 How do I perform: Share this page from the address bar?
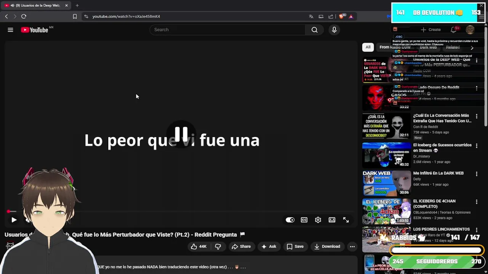coord(331,16)
